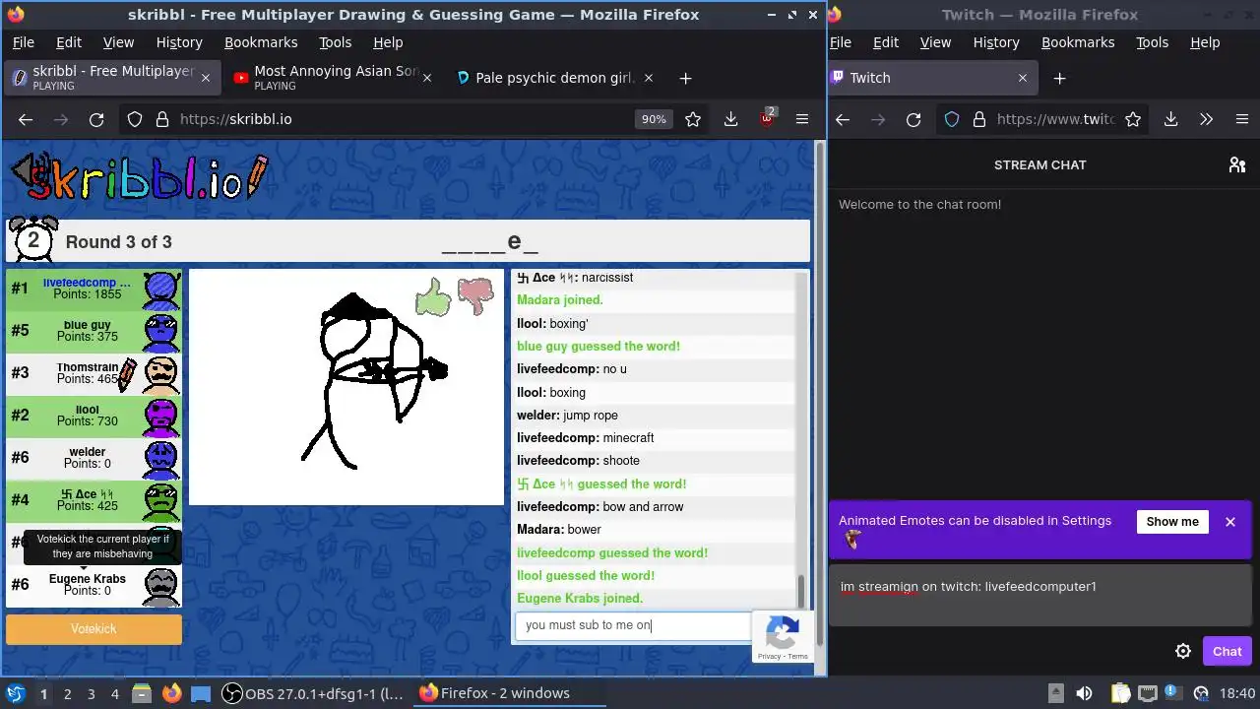Go back in the Twitch window

point(843,119)
